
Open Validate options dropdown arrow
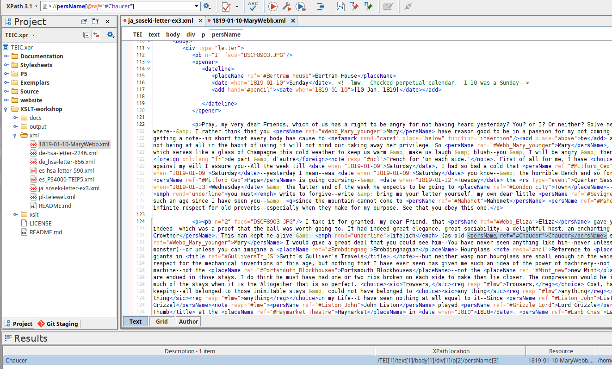coord(237,6)
